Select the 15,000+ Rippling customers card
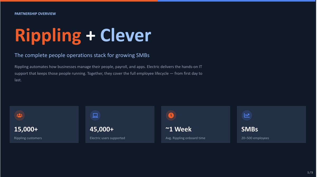Image resolution: width=317 pixels, height=177 pixels. pos(44,125)
